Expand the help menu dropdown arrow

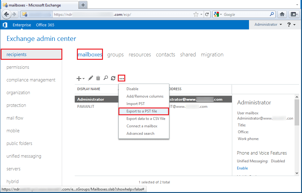[295, 25]
